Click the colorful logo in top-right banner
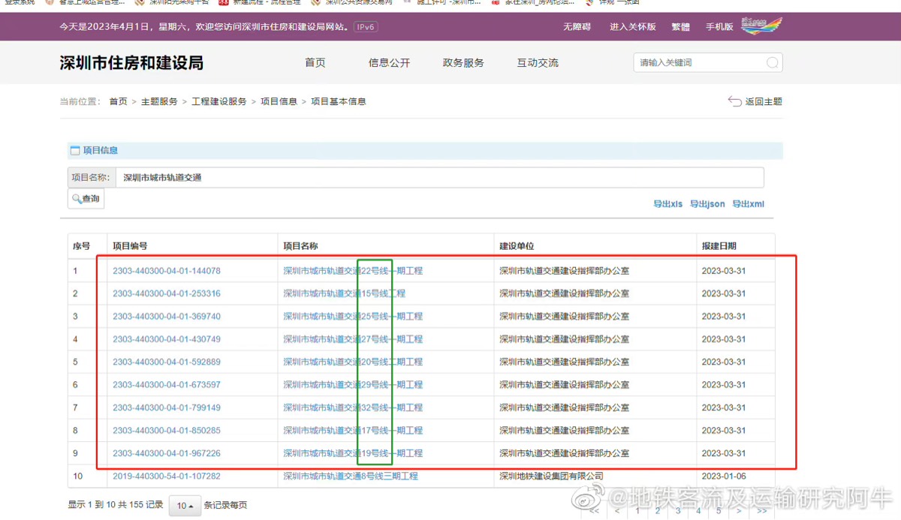The height and width of the screenshot is (520, 901). tap(761, 26)
